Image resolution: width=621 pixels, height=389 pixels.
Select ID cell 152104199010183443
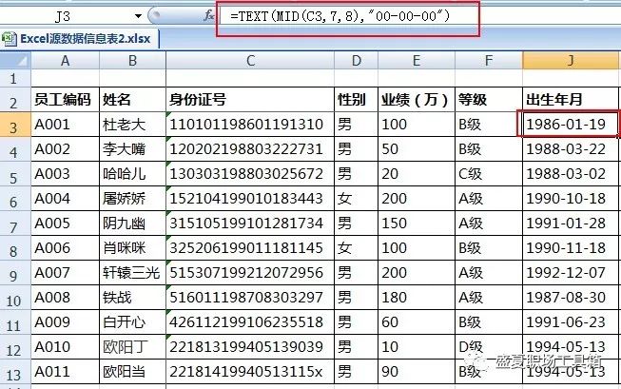(x=250, y=199)
